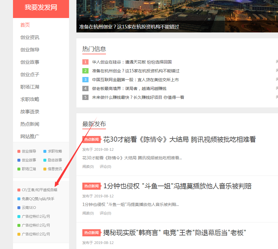Click the 我要发发网 site logo
This screenshot has width=278, height=249.
click(x=41, y=8)
